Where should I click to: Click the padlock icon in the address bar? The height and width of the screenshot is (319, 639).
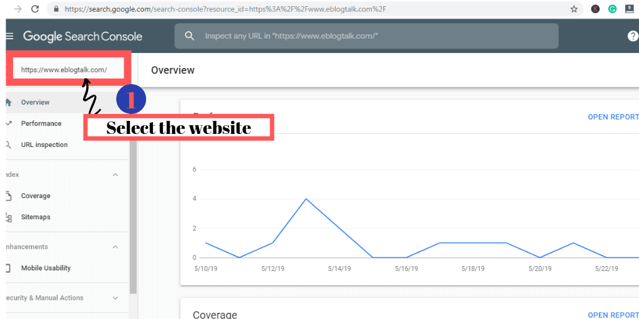56,9
